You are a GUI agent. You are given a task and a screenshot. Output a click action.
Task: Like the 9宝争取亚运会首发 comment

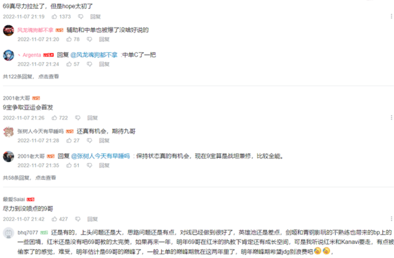click(54, 118)
